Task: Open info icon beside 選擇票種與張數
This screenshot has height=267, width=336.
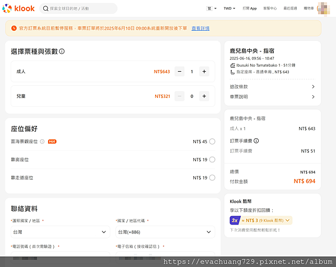Action: click(x=62, y=51)
